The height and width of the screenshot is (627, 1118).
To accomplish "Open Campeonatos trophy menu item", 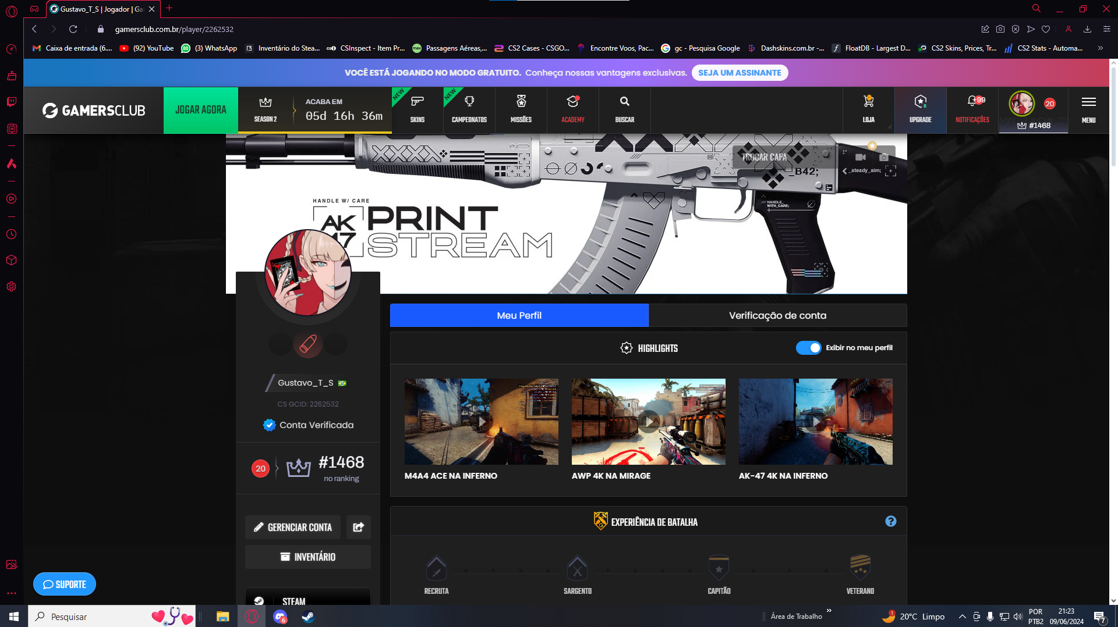I will pyautogui.click(x=469, y=110).
